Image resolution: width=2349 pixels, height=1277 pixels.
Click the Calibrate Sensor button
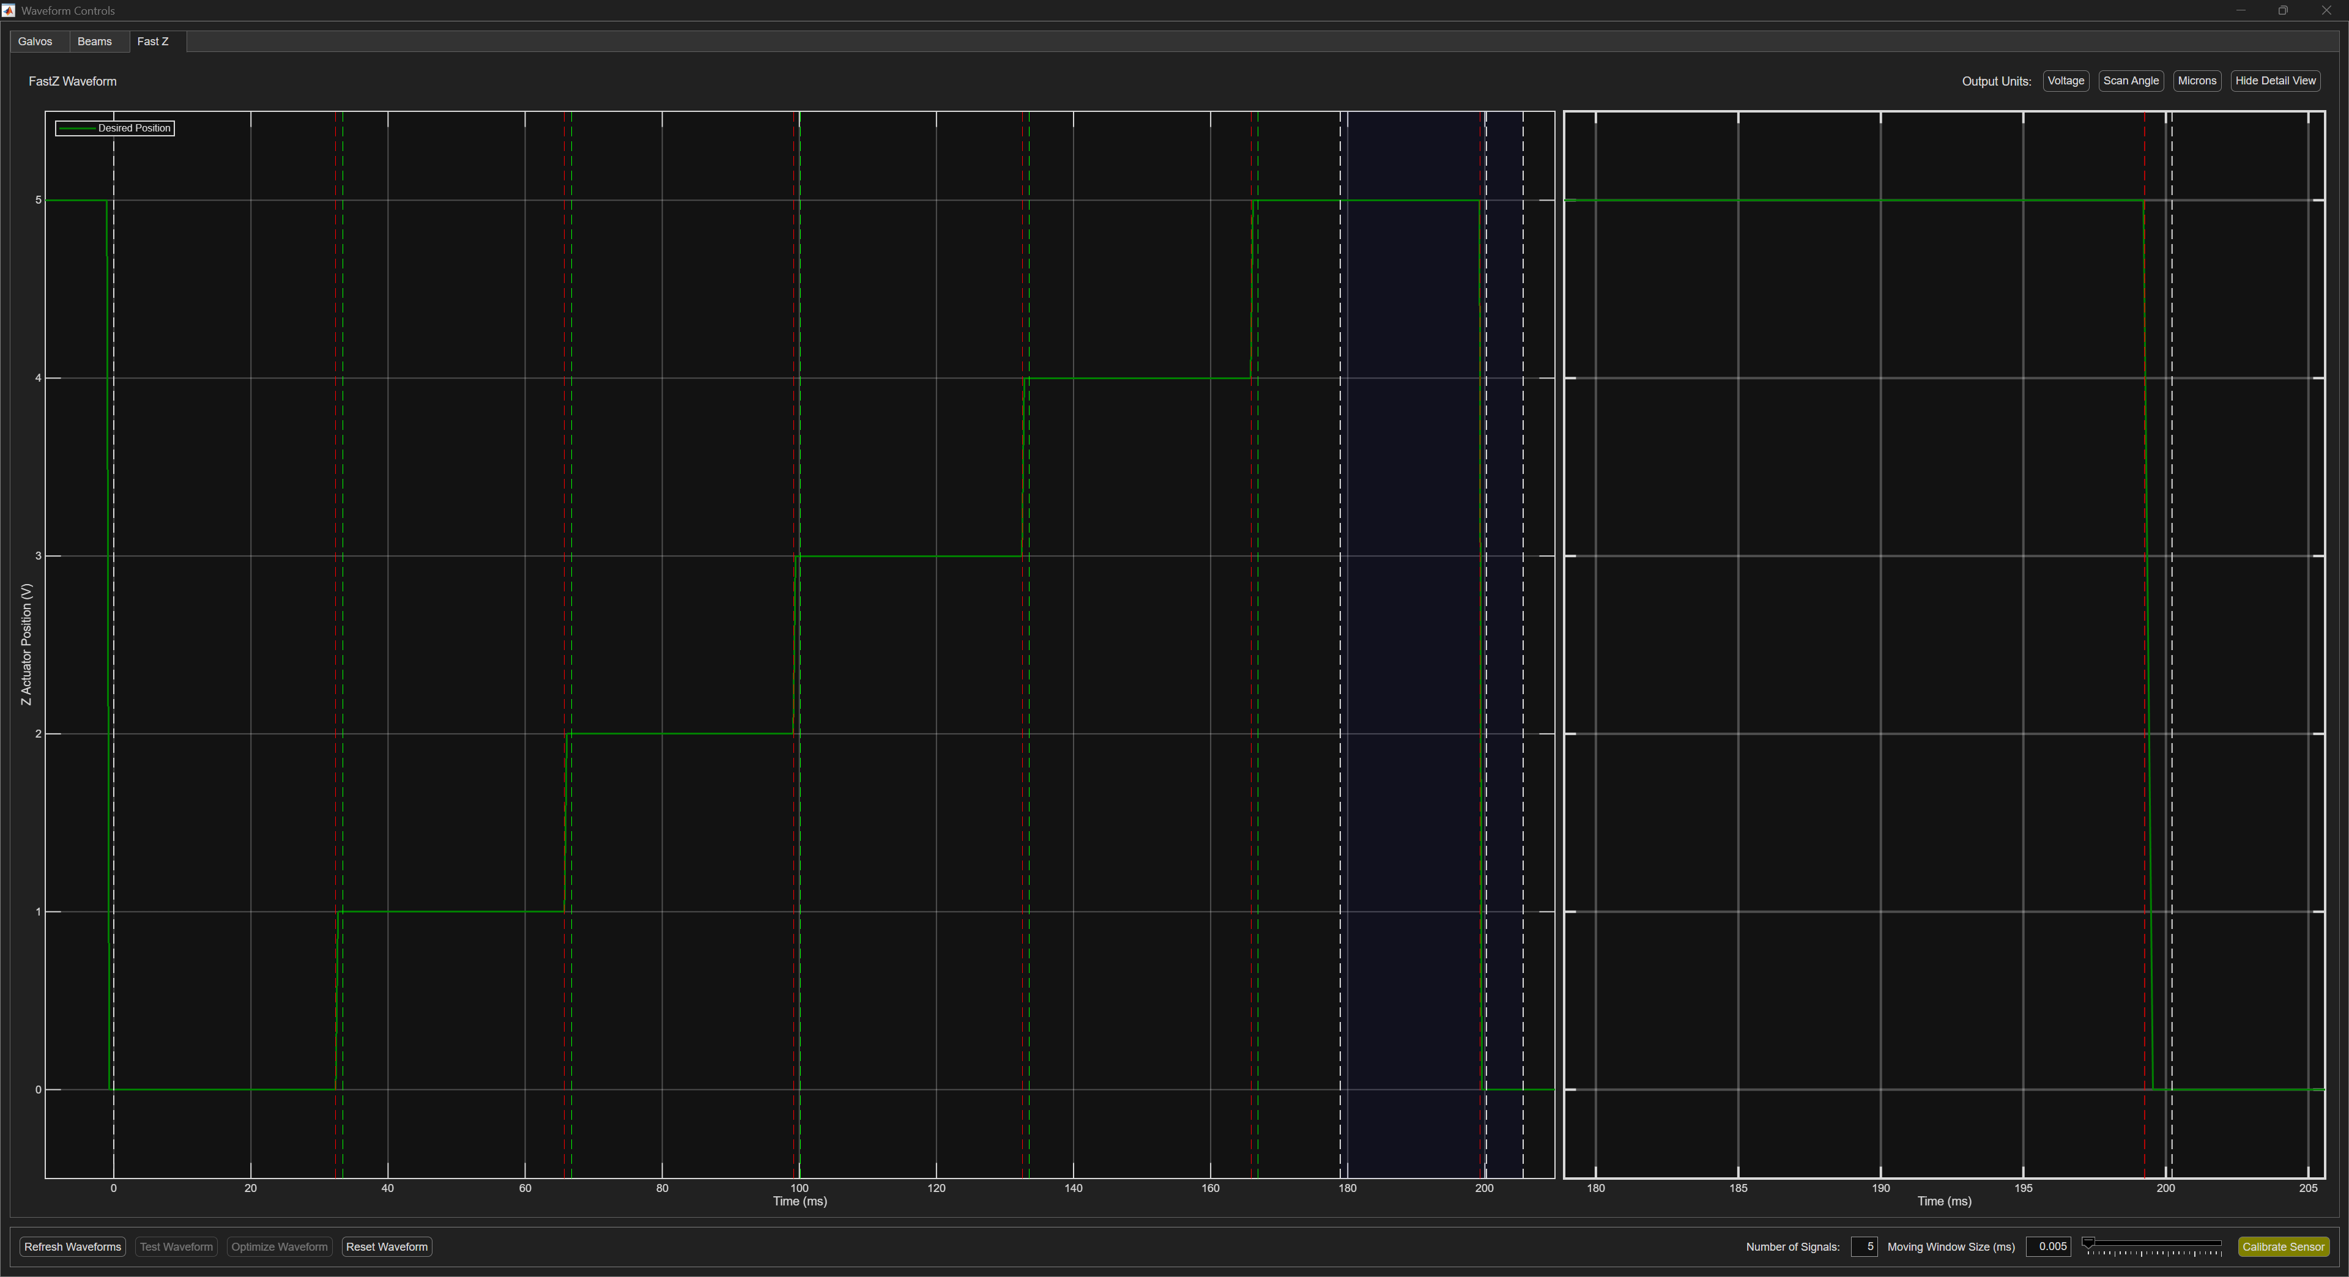click(2284, 1247)
